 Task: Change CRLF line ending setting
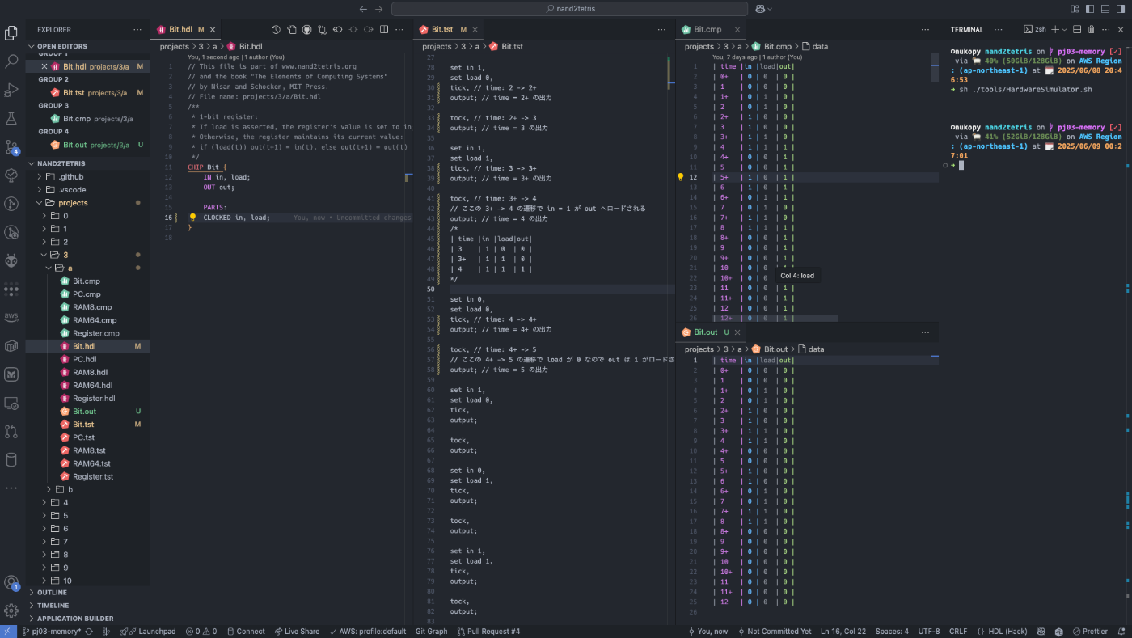pos(957,632)
